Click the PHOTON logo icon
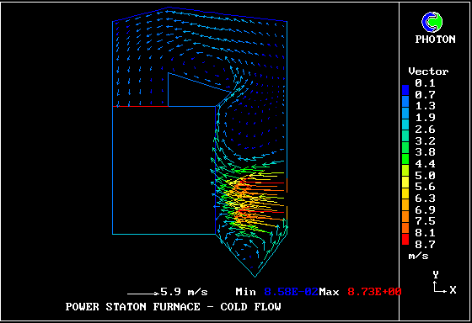 click(x=432, y=22)
